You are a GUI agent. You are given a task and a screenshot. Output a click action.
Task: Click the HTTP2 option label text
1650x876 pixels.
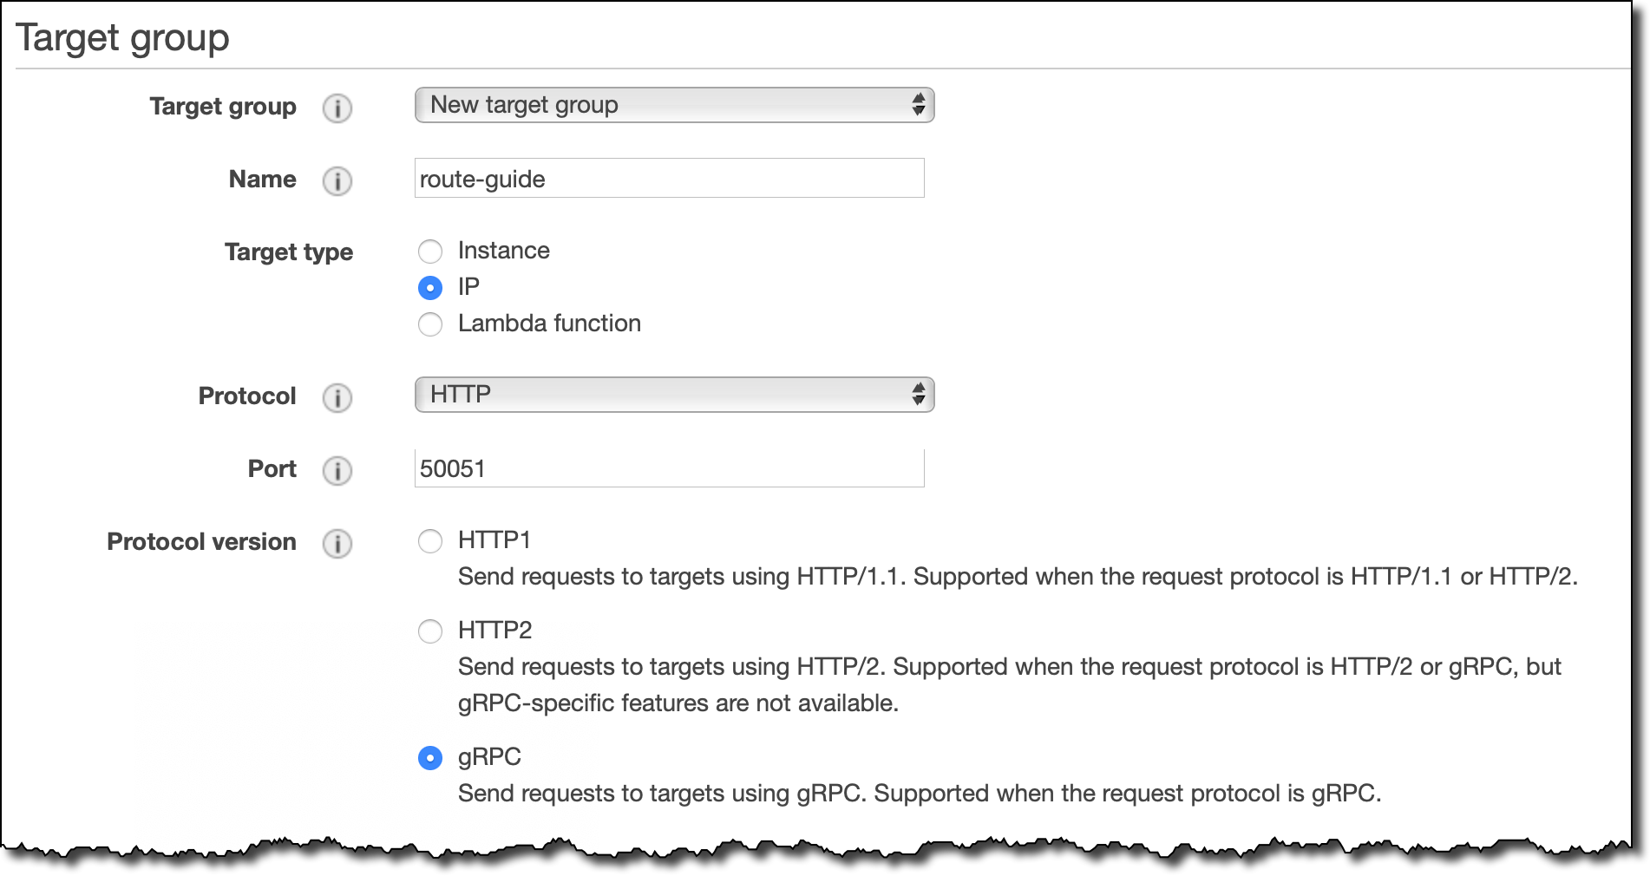pyautogui.click(x=494, y=630)
